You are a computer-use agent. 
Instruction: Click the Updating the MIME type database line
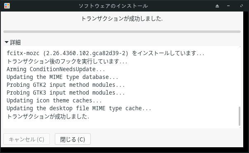[62, 77]
